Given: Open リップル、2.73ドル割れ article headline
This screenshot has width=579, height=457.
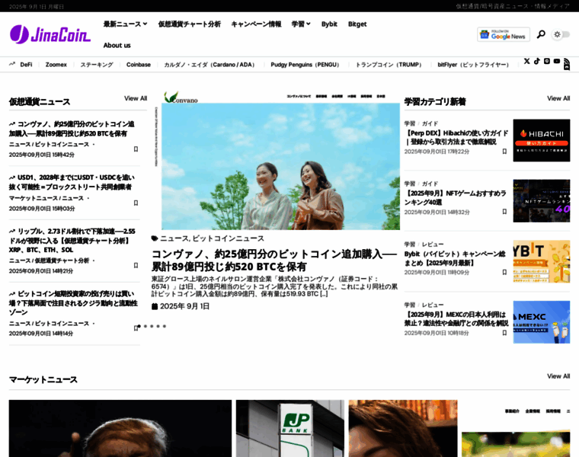Looking at the screenshot, I should pos(72,241).
